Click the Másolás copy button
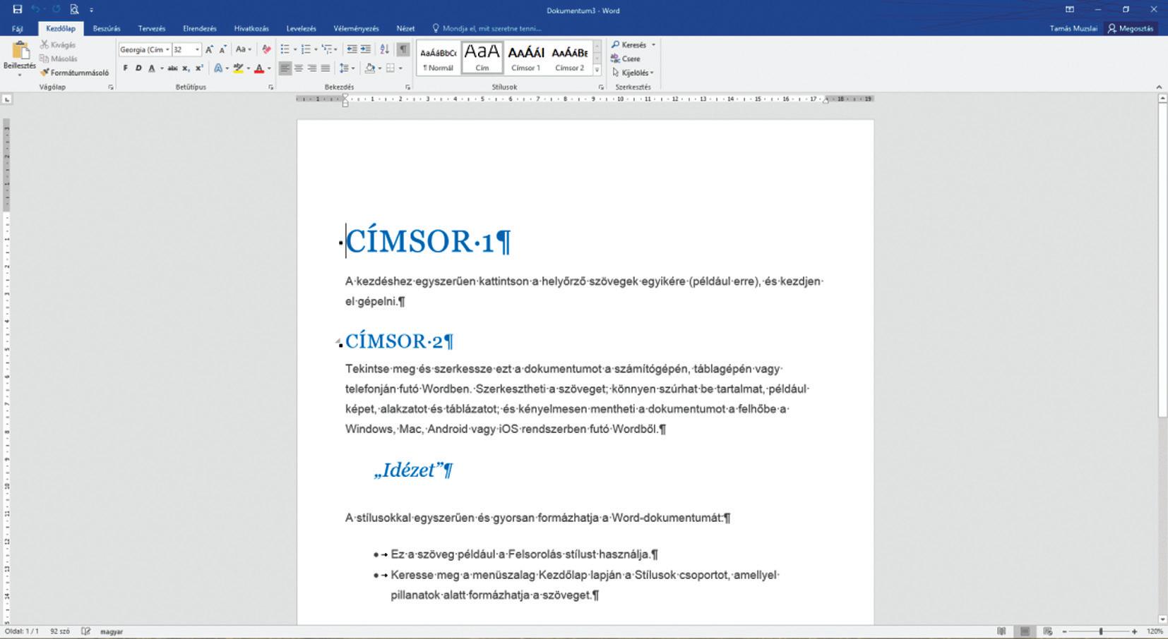 point(59,59)
